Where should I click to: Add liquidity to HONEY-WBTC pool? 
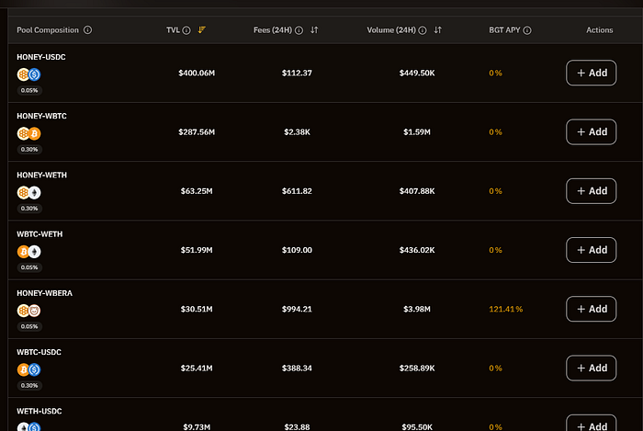pyautogui.click(x=591, y=132)
